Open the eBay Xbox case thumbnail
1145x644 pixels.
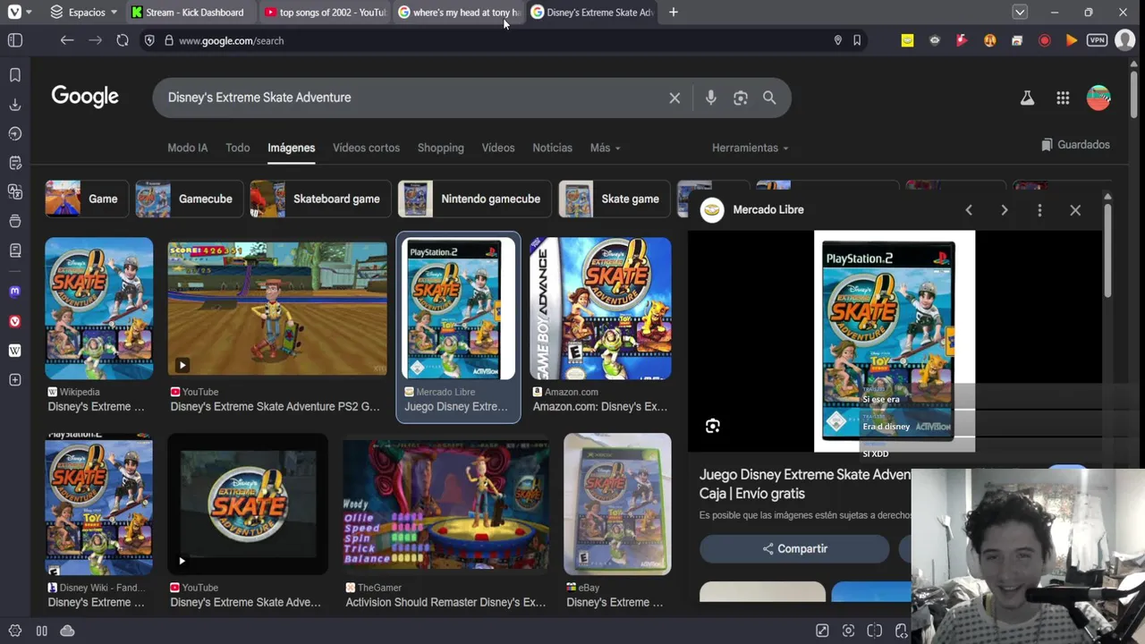(x=617, y=504)
